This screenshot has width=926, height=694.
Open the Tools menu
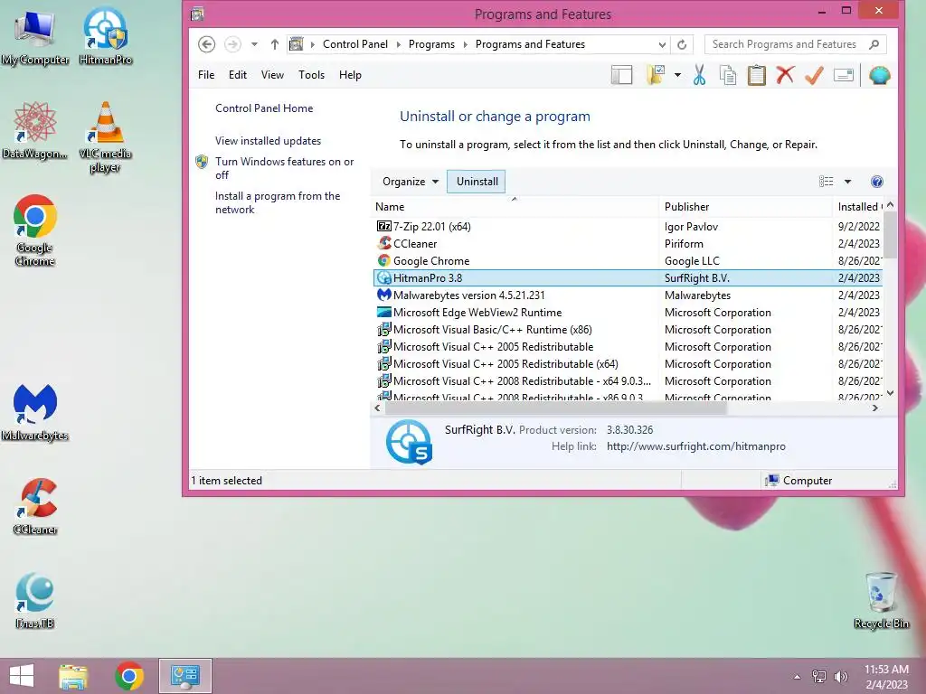coord(311,75)
